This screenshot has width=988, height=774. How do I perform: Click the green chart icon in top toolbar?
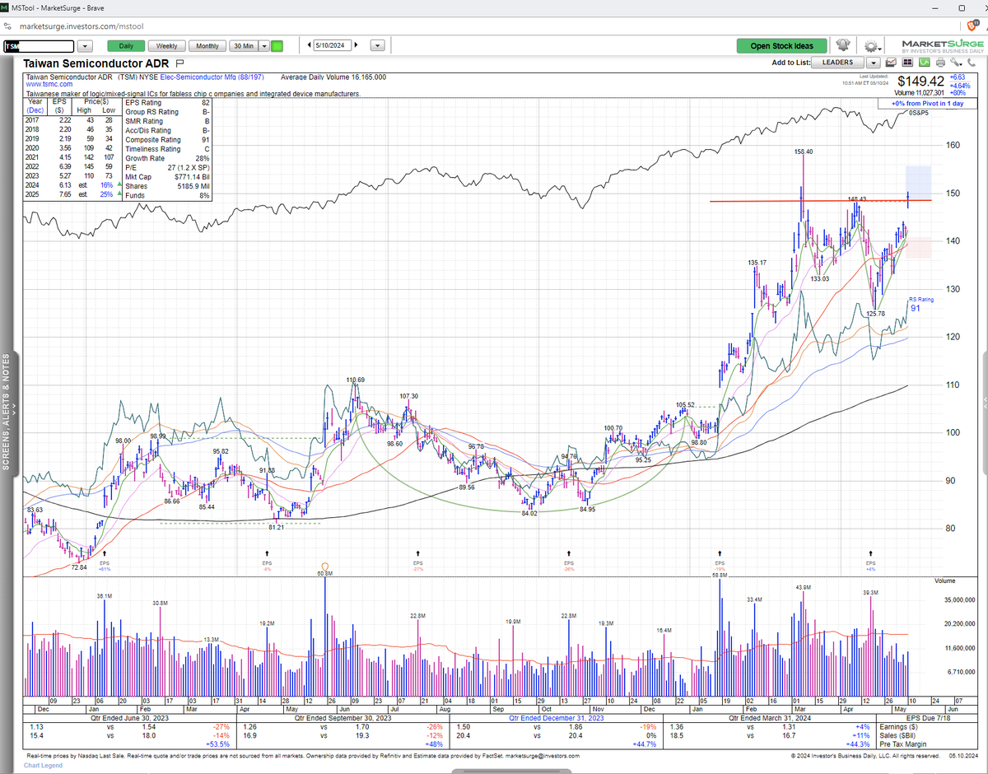tap(925, 63)
